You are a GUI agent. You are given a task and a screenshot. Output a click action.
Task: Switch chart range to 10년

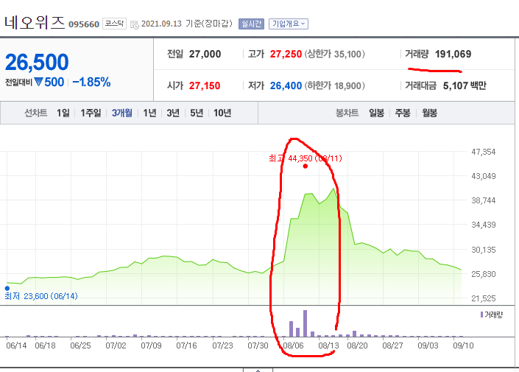click(222, 113)
